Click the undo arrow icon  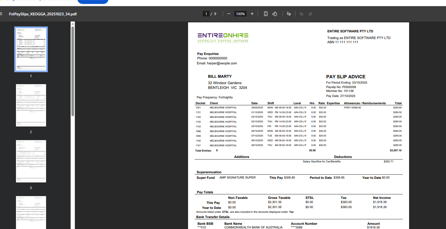pos(302,14)
